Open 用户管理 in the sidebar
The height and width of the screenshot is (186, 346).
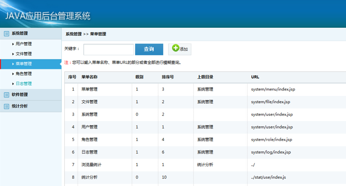coord(24,44)
